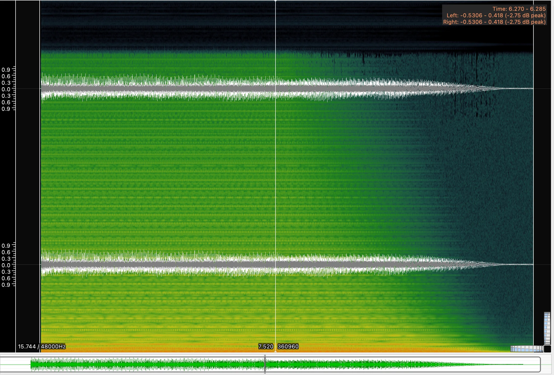Click upper channel 0.0 scale label
Image resolution: width=554 pixels, height=375 pixels.
tap(6, 89)
